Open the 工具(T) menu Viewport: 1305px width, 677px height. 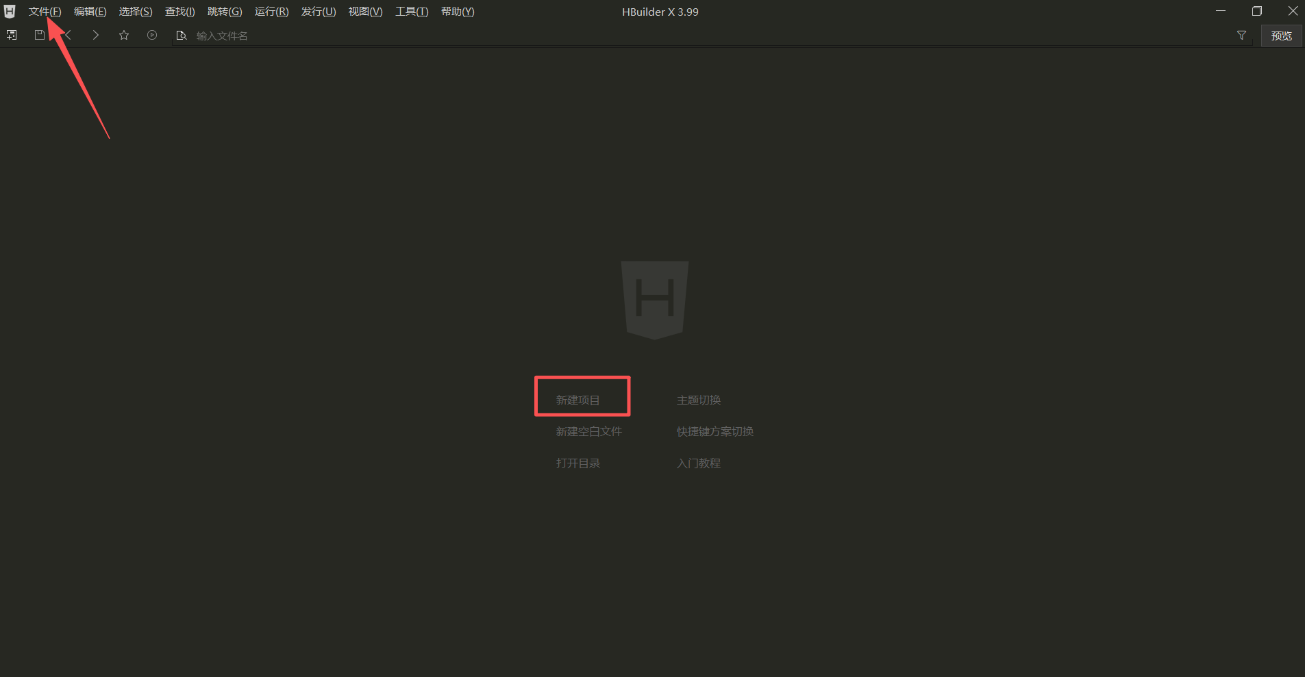pyautogui.click(x=412, y=12)
